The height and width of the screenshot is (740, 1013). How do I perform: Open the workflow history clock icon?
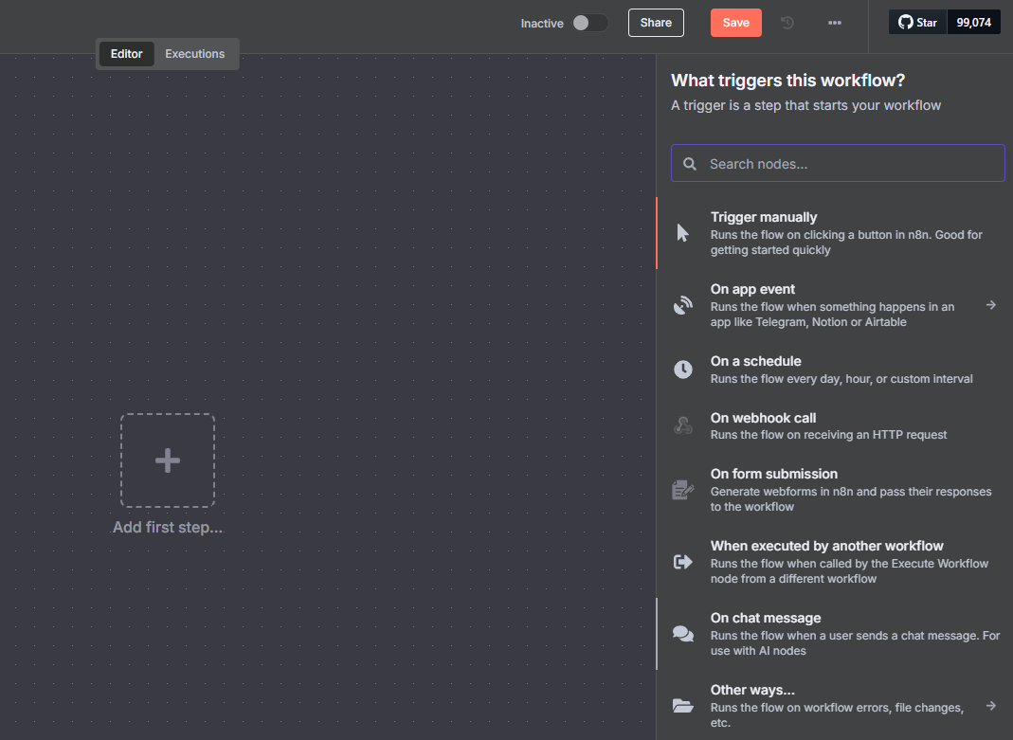(787, 23)
